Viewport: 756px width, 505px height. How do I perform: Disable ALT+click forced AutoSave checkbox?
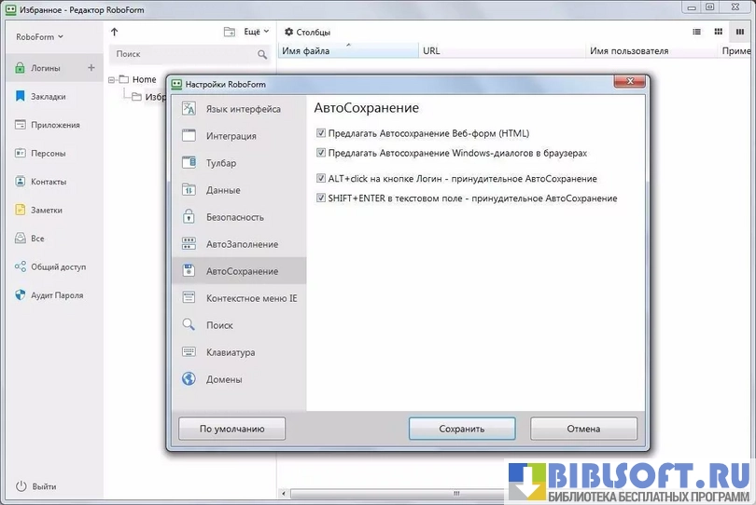pos(321,178)
